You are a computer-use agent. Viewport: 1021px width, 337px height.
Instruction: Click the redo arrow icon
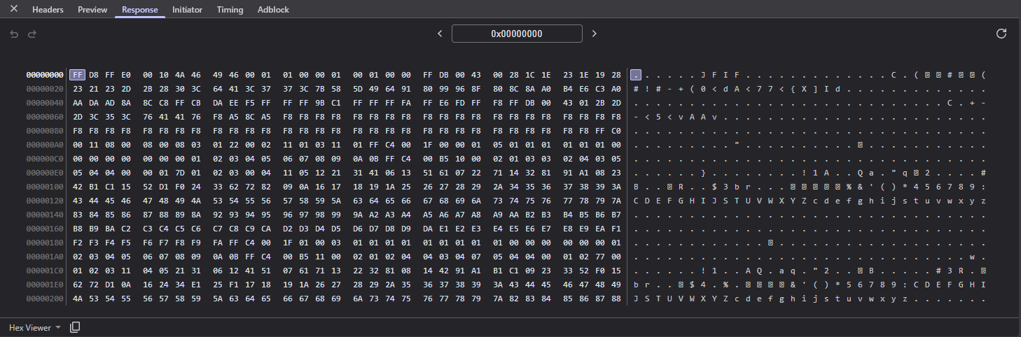pos(32,34)
